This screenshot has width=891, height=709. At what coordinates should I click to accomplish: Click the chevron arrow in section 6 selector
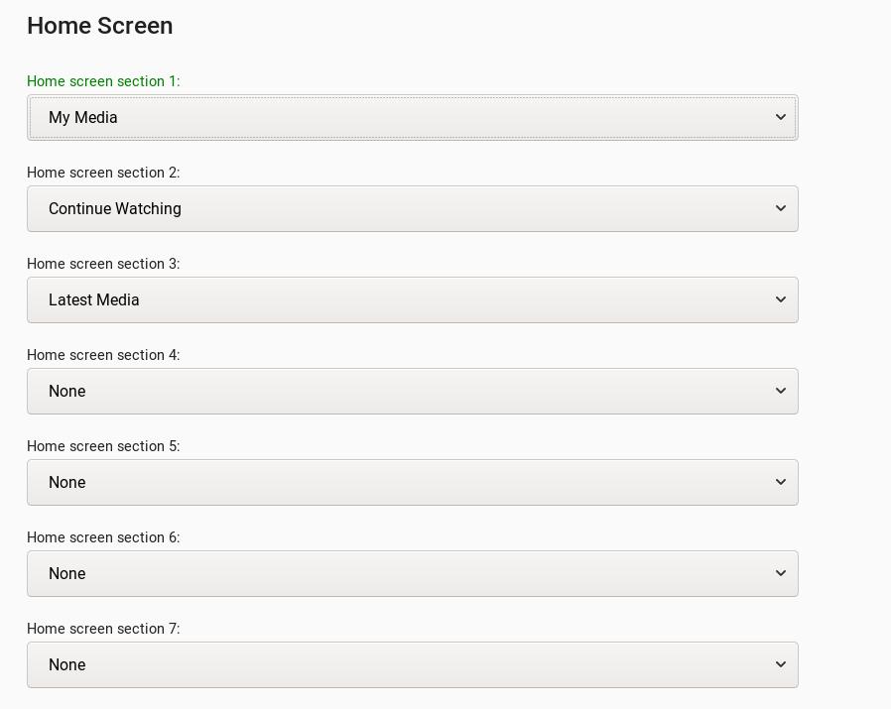781,573
